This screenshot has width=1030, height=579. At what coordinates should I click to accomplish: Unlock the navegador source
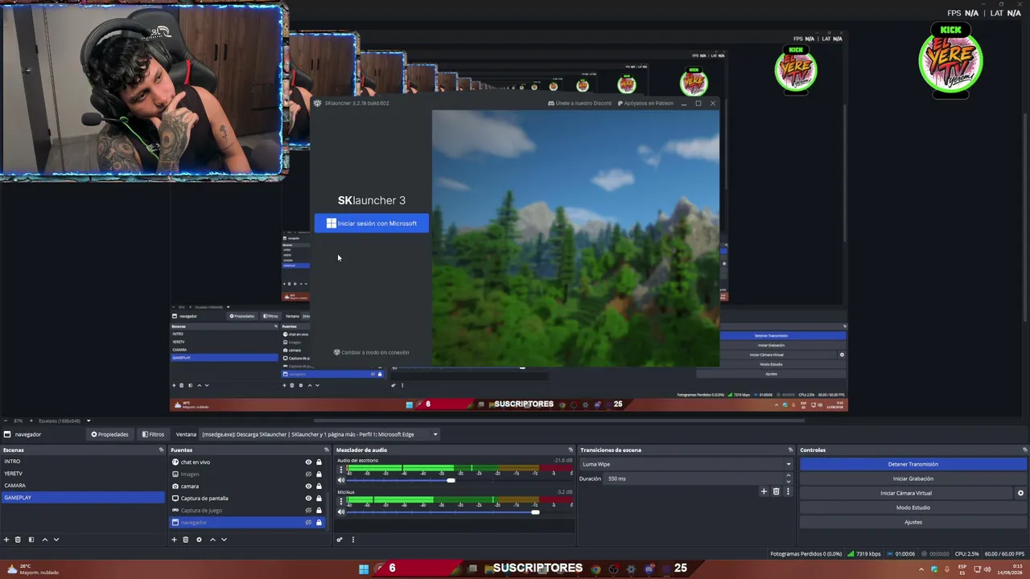click(x=319, y=523)
